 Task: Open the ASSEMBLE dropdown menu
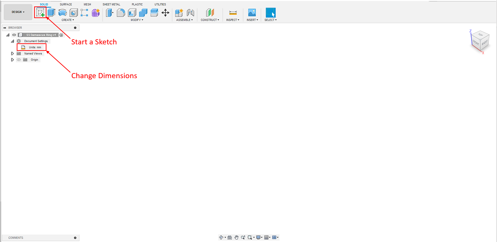[184, 20]
